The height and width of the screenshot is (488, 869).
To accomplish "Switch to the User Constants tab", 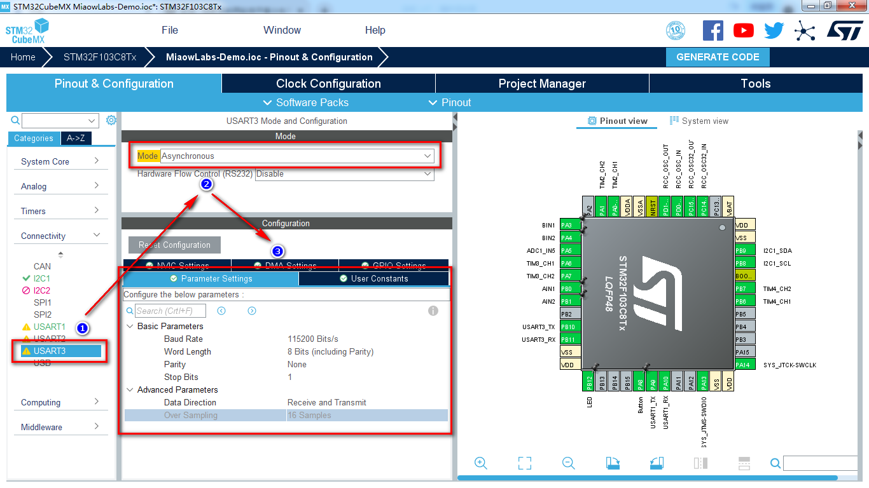I will click(374, 278).
